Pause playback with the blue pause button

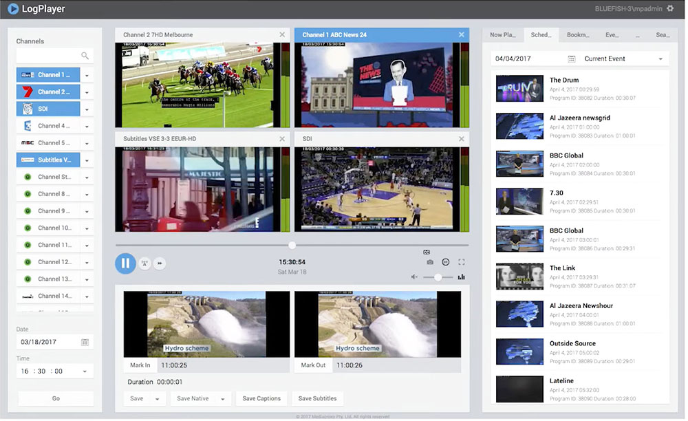click(125, 263)
